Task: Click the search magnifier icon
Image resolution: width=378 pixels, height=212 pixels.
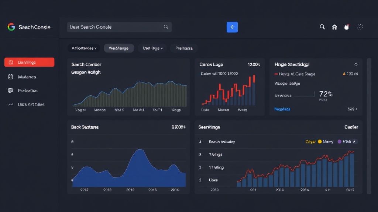Action: click(x=322, y=27)
